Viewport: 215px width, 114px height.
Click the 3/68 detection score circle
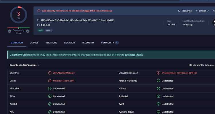point(19,15)
